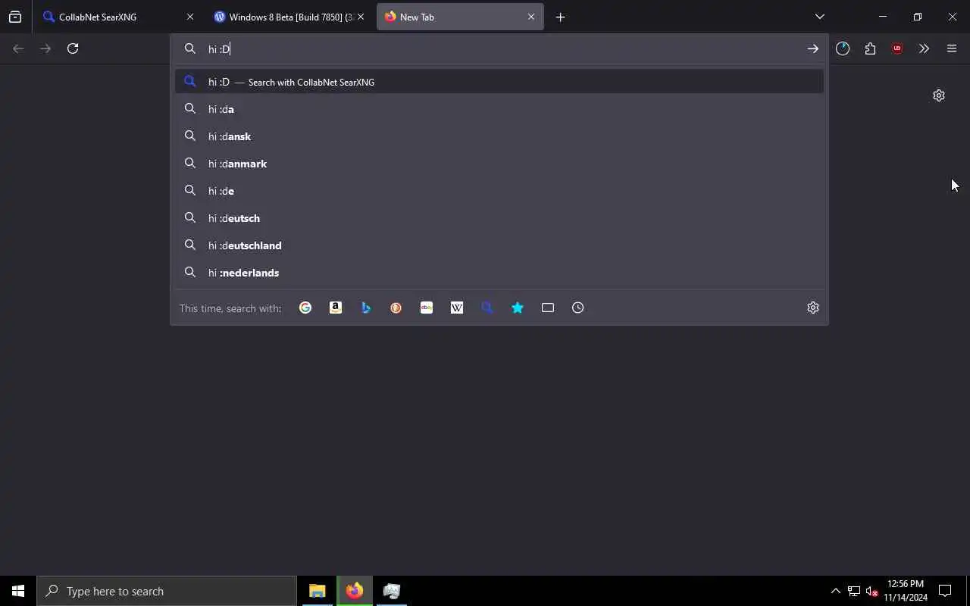This screenshot has width=970, height=606.
Task: Search this time with Wikipedia
Action: click(457, 308)
